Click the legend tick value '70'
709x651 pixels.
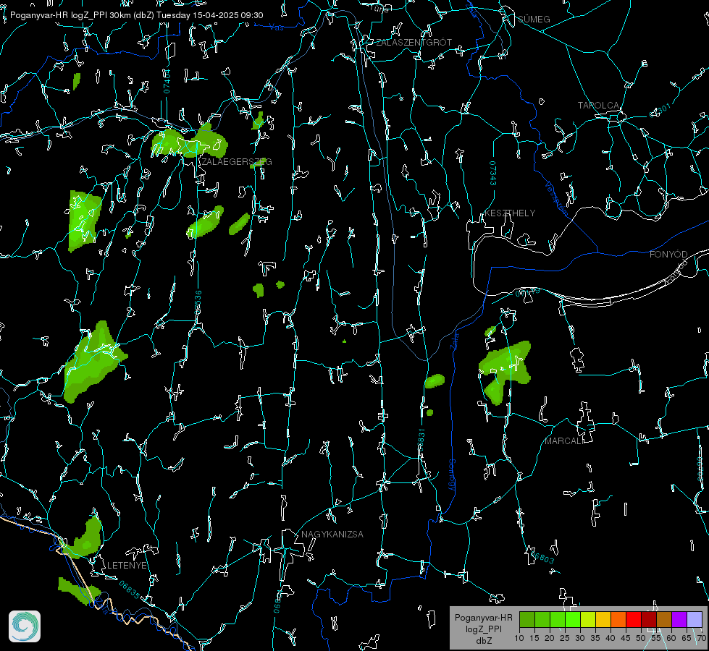point(701,638)
